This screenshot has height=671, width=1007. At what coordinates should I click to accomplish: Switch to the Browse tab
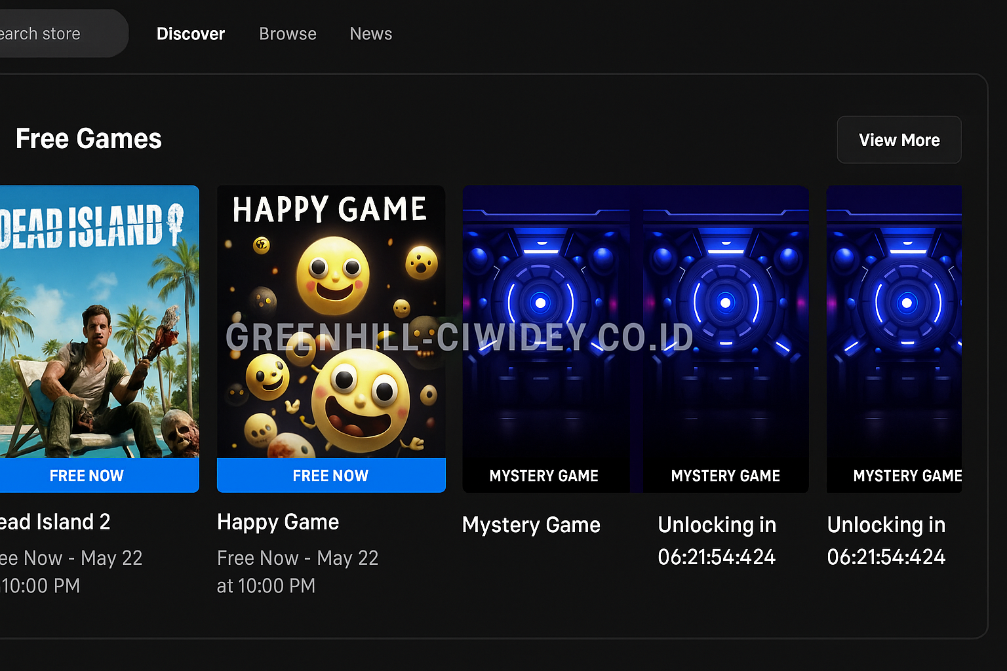tap(287, 33)
